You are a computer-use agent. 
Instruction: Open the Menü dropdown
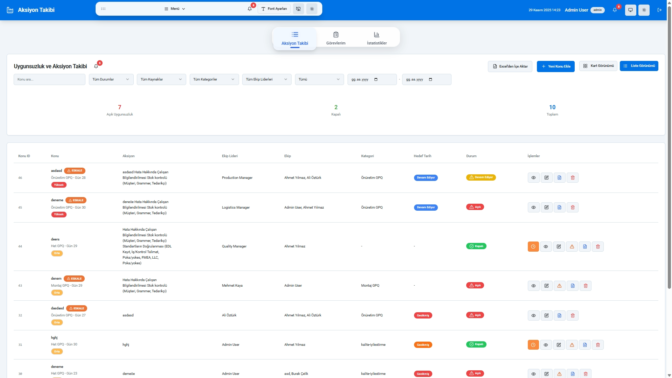click(174, 9)
